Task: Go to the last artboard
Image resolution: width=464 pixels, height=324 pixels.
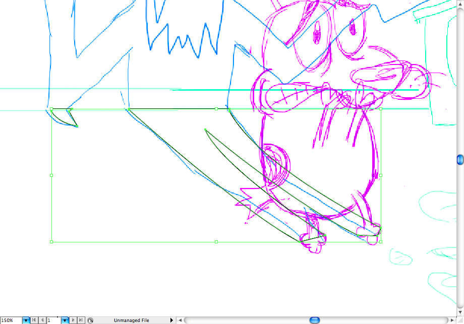Action: click(x=81, y=320)
